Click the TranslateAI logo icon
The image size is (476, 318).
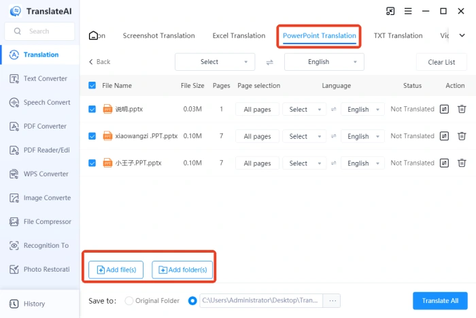pos(15,12)
